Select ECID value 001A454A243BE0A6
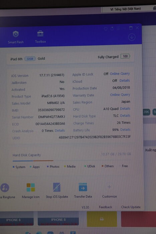156x234 pixels. point(50,124)
